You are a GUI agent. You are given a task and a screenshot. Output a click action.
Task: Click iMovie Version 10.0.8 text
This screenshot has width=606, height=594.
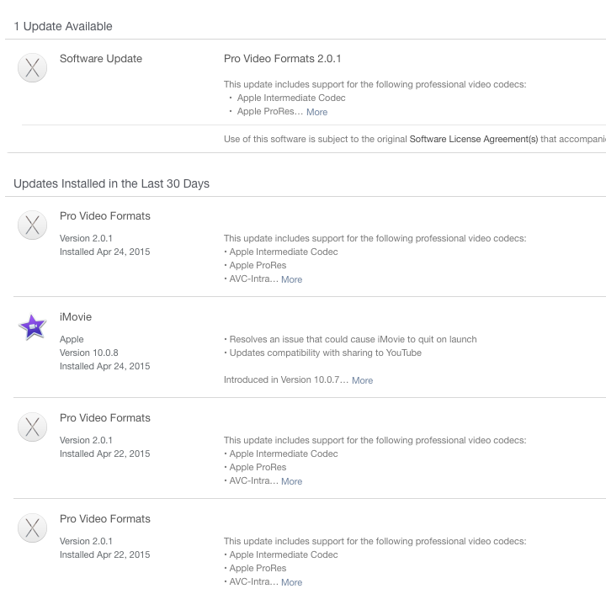click(89, 353)
